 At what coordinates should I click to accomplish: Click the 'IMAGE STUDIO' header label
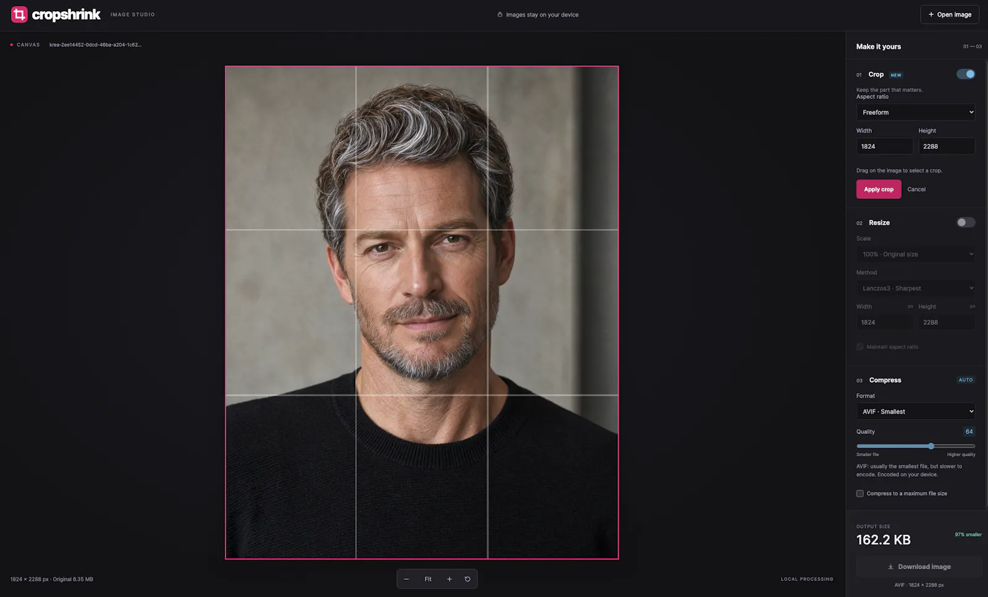133,14
